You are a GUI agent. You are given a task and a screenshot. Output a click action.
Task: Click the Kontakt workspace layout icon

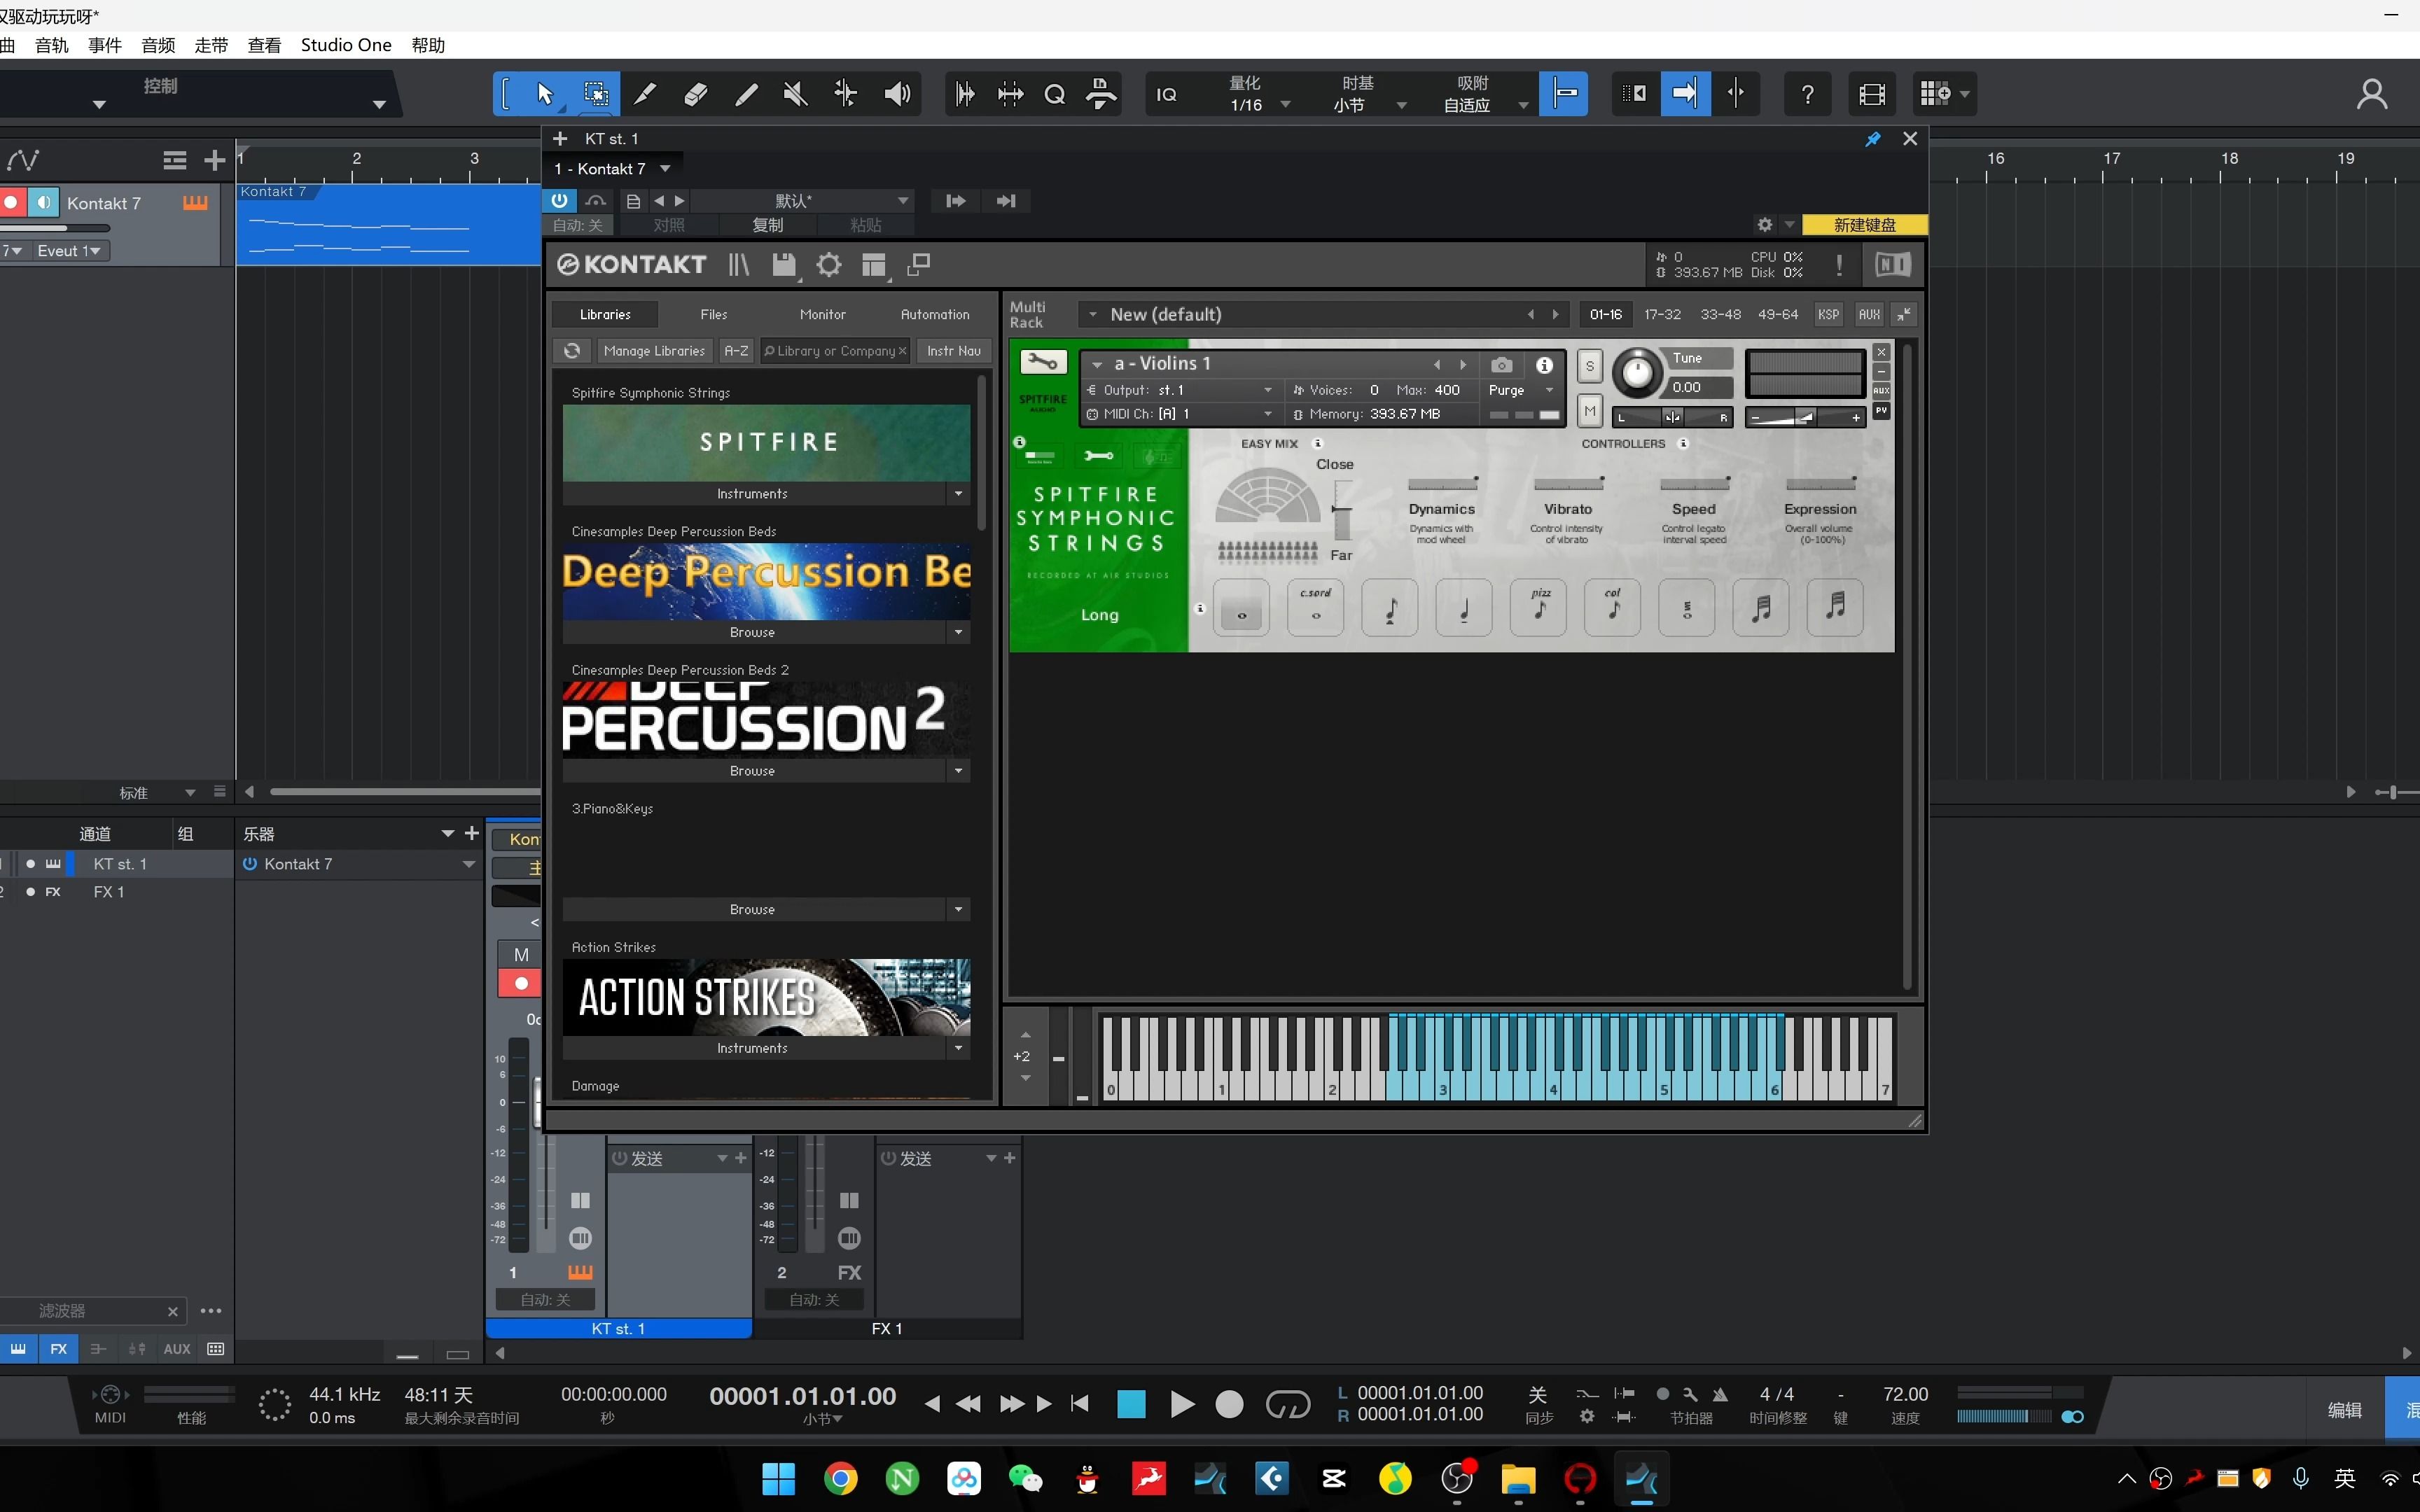(x=873, y=264)
